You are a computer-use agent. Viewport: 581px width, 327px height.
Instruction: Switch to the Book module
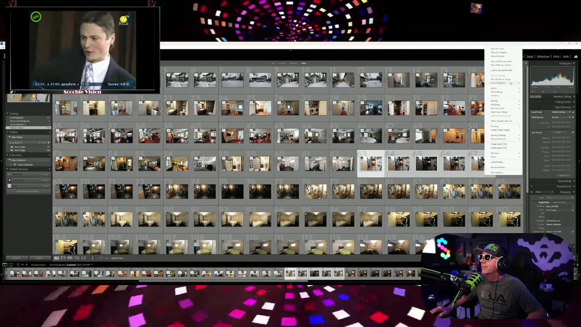(x=530, y=57)
